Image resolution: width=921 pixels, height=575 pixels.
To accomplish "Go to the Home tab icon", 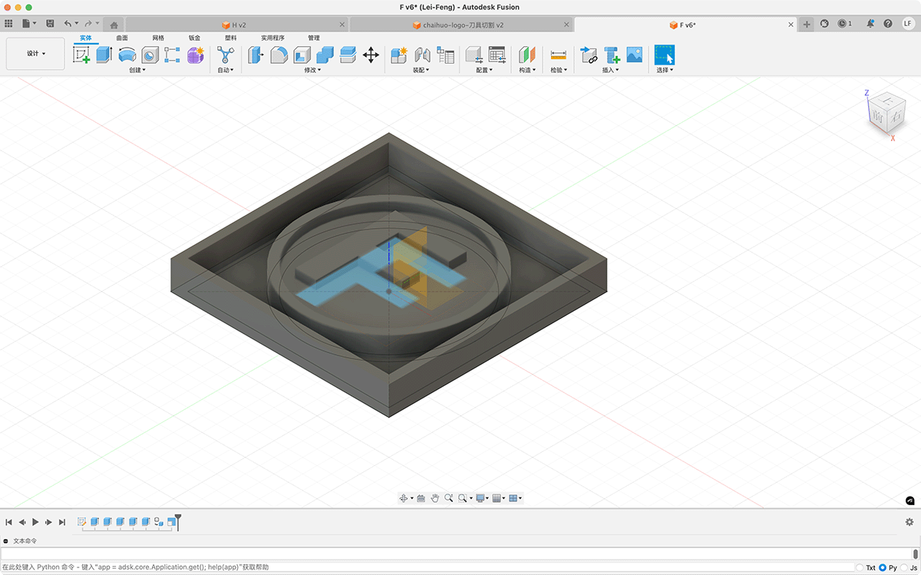I will click(x=114, y=25).
